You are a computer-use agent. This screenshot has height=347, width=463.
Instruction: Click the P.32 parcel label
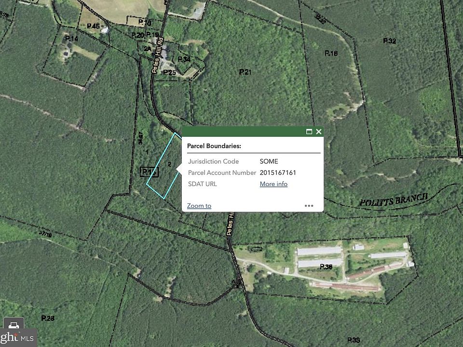389,41
